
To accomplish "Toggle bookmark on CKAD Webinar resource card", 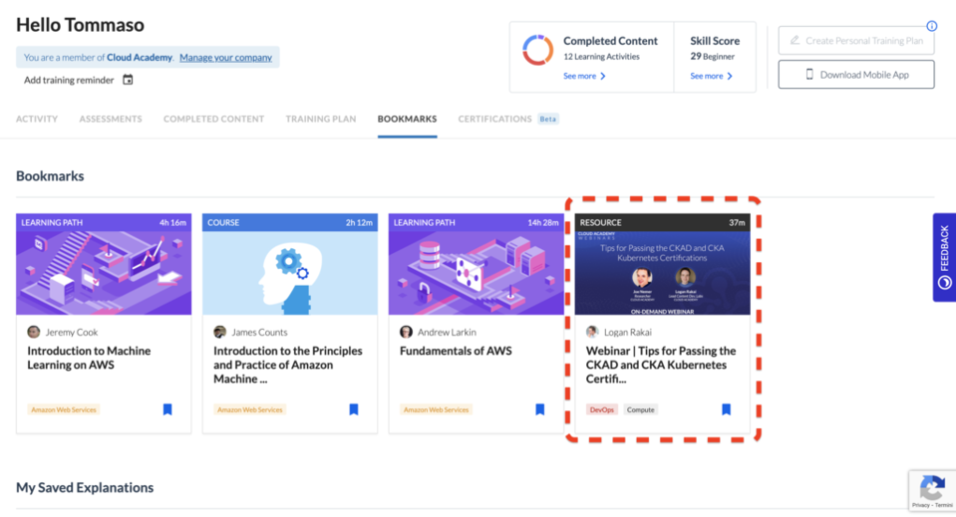I will click(x=726, y=409).
